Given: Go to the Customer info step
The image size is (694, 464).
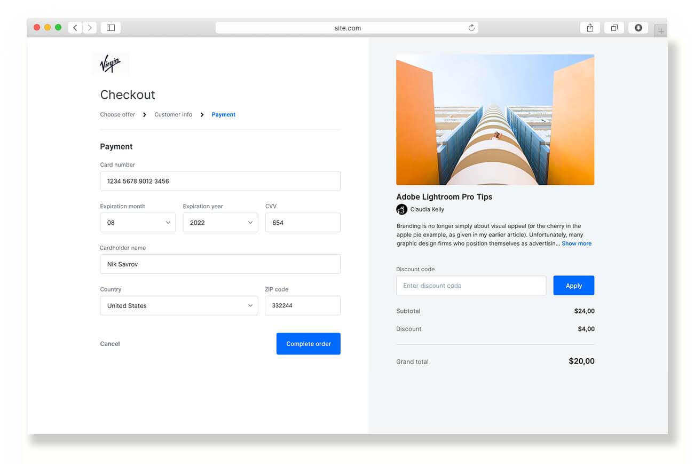Looking at the screenshot, I should tap(173, 114).
